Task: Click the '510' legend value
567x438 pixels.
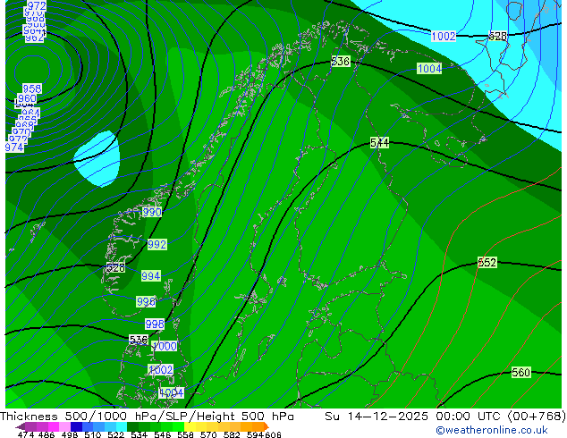Action: tap(93, 434)
